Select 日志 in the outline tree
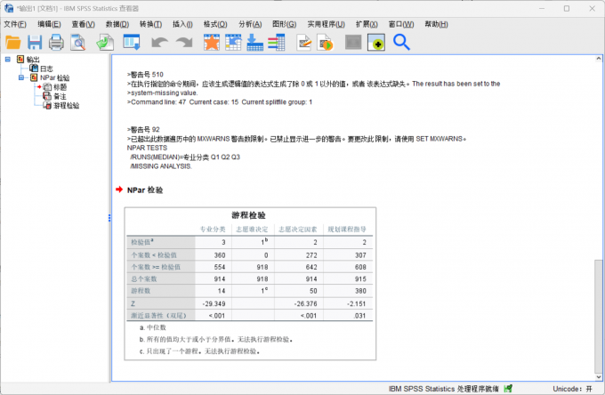605x395 pixels. tap(46, 69)
